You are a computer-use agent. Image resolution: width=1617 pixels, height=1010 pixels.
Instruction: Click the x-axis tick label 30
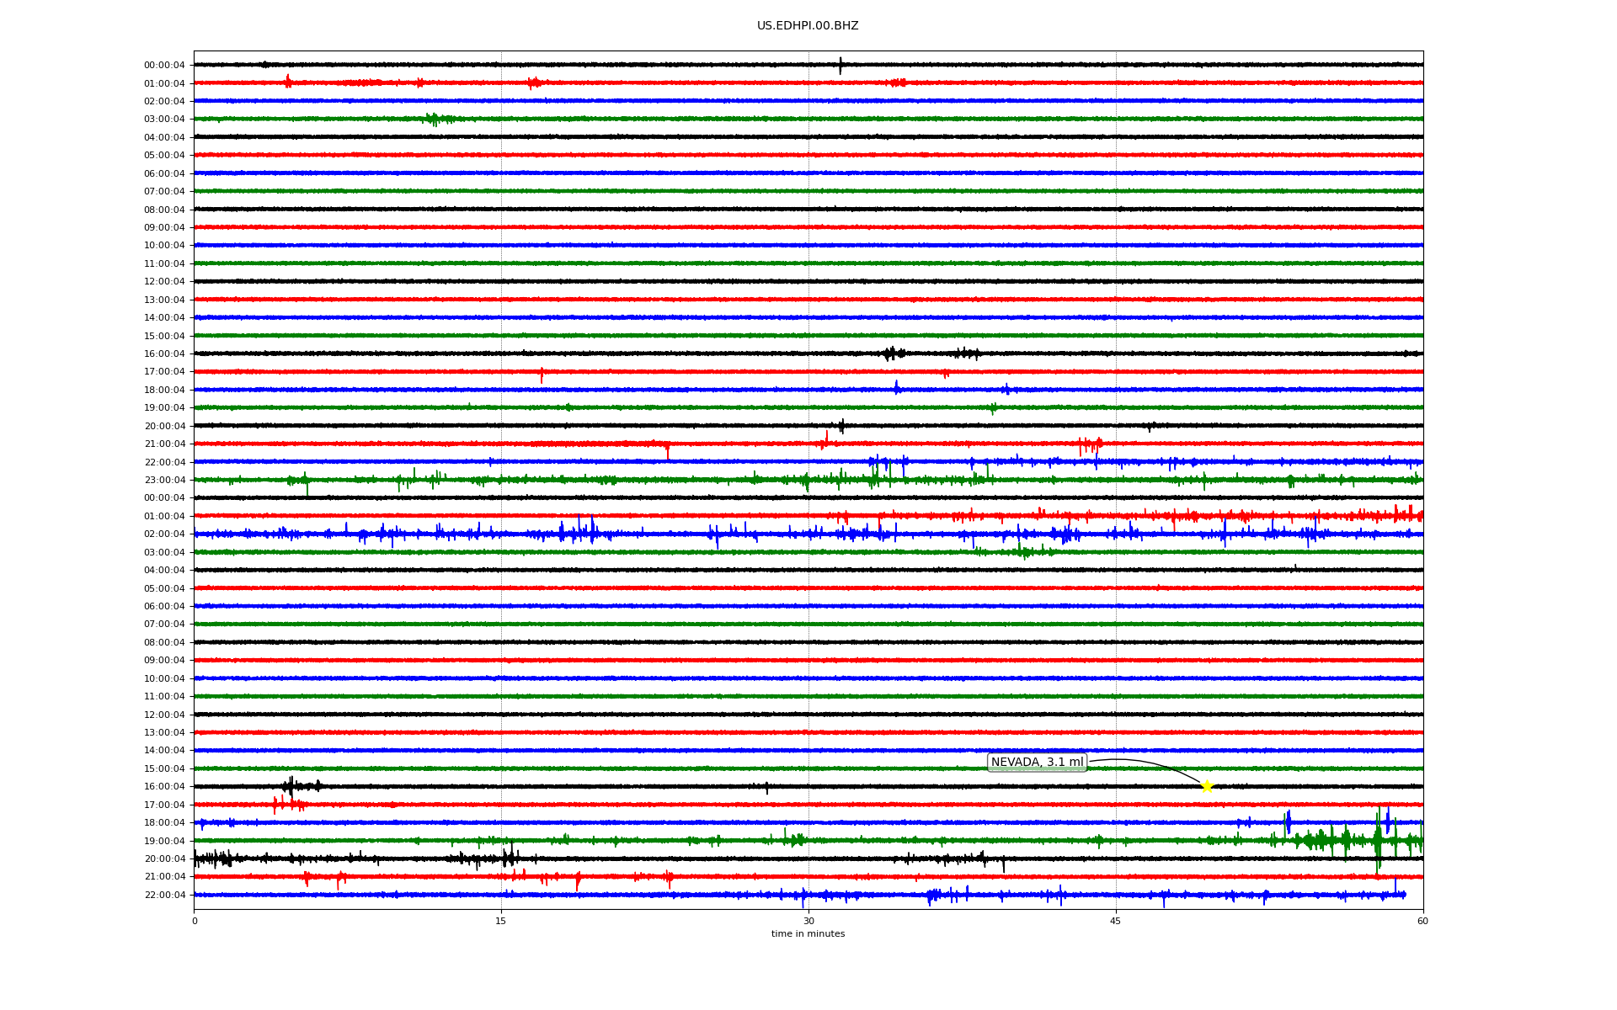click(x=808, y=921)
